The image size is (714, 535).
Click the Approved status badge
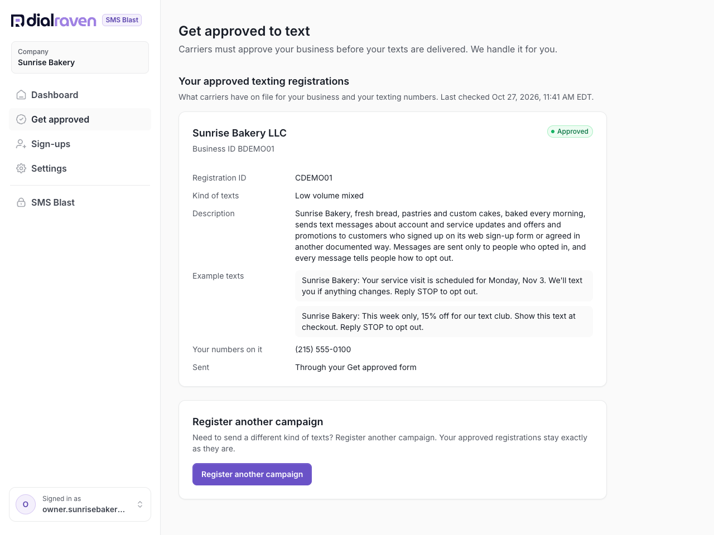point(570,132)
